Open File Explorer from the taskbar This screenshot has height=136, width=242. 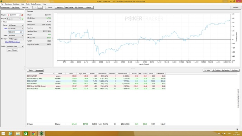[18, 134]
